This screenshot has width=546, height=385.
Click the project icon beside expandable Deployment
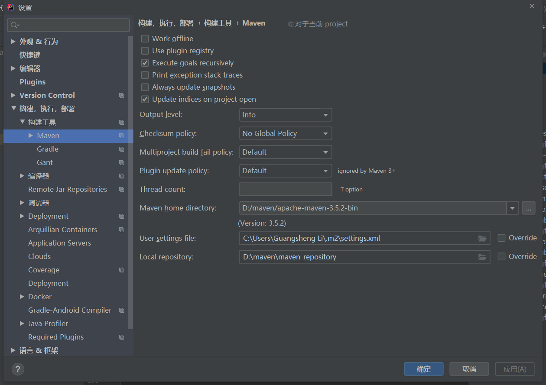pos(121,217)
